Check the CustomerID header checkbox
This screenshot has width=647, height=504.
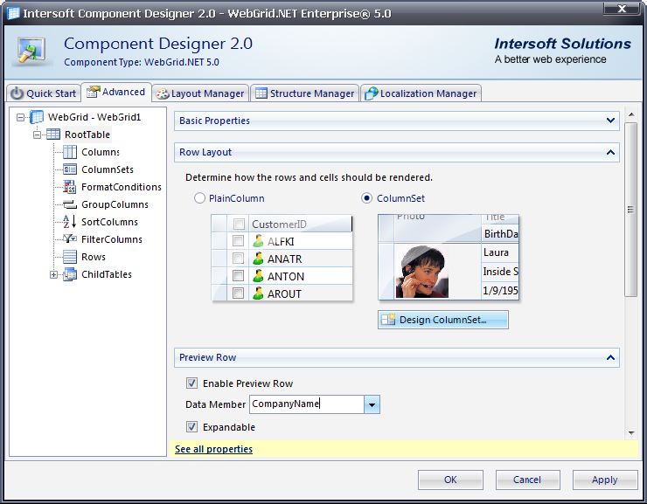point(239,224)
